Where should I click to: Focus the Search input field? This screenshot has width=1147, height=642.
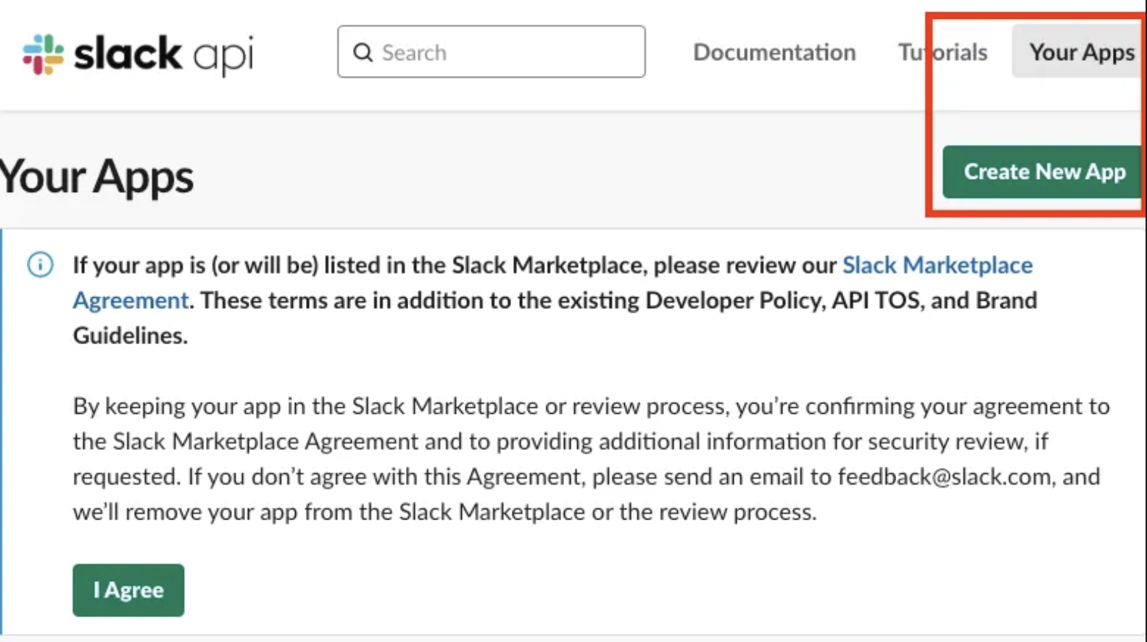tap(491, 51)
